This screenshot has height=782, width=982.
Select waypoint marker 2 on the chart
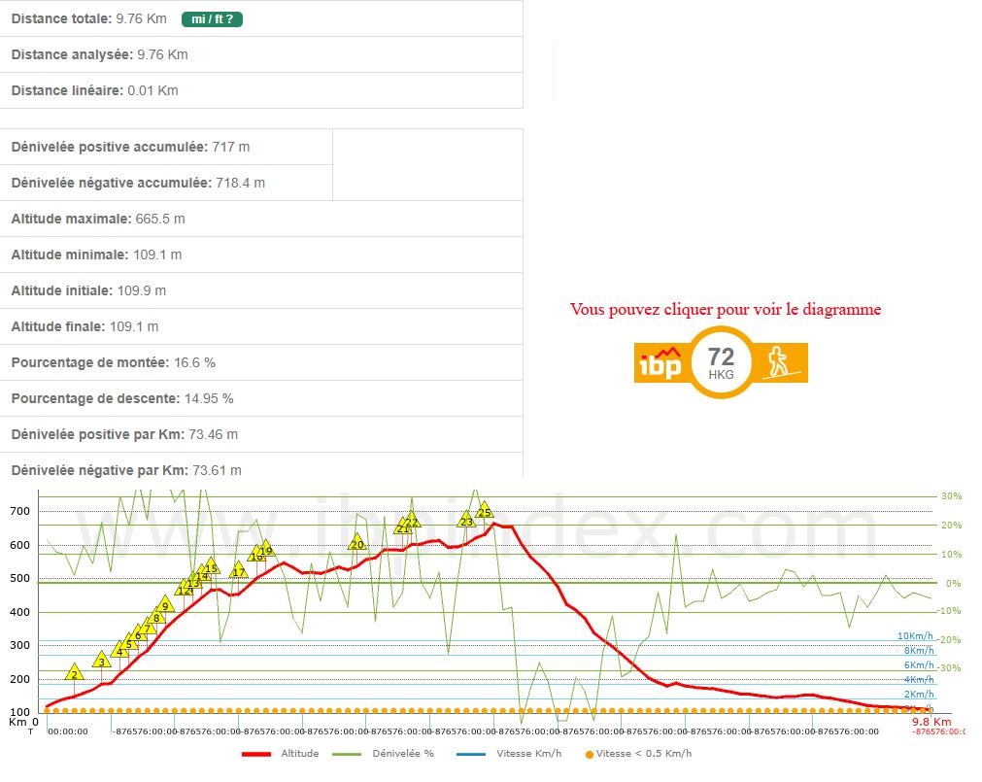tap(75, 673)
